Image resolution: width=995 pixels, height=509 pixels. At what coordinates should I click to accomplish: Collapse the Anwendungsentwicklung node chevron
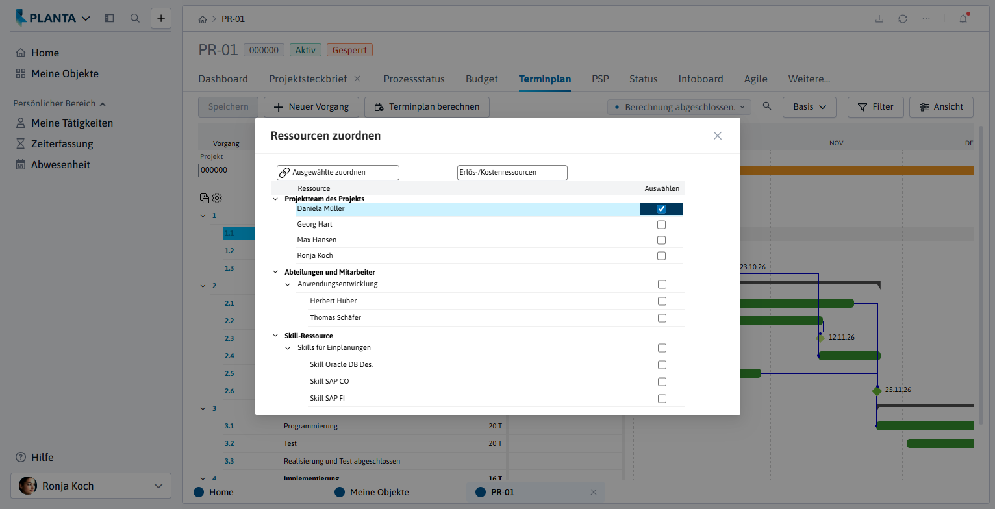[x=288, y=284]
